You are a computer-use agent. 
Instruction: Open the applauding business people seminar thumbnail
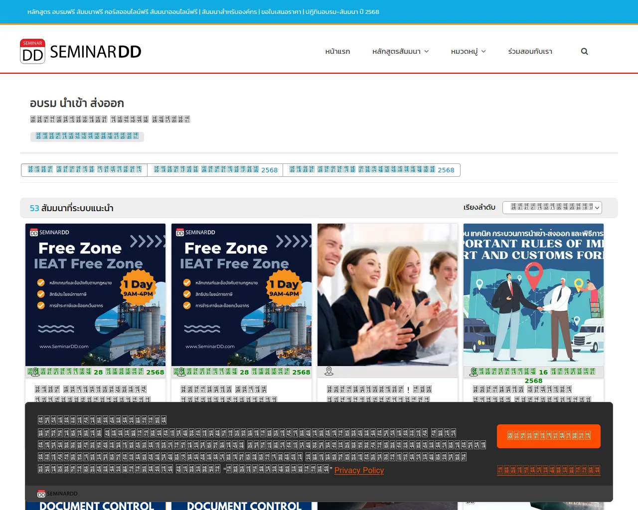387,295
